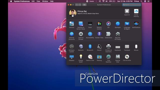Open Sound preferences
The width and height of the screenshot is (160, 90).
click(99, 47)
